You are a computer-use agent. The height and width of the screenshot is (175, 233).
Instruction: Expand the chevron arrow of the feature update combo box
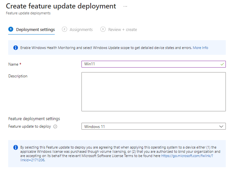click(x=221, y=126)
